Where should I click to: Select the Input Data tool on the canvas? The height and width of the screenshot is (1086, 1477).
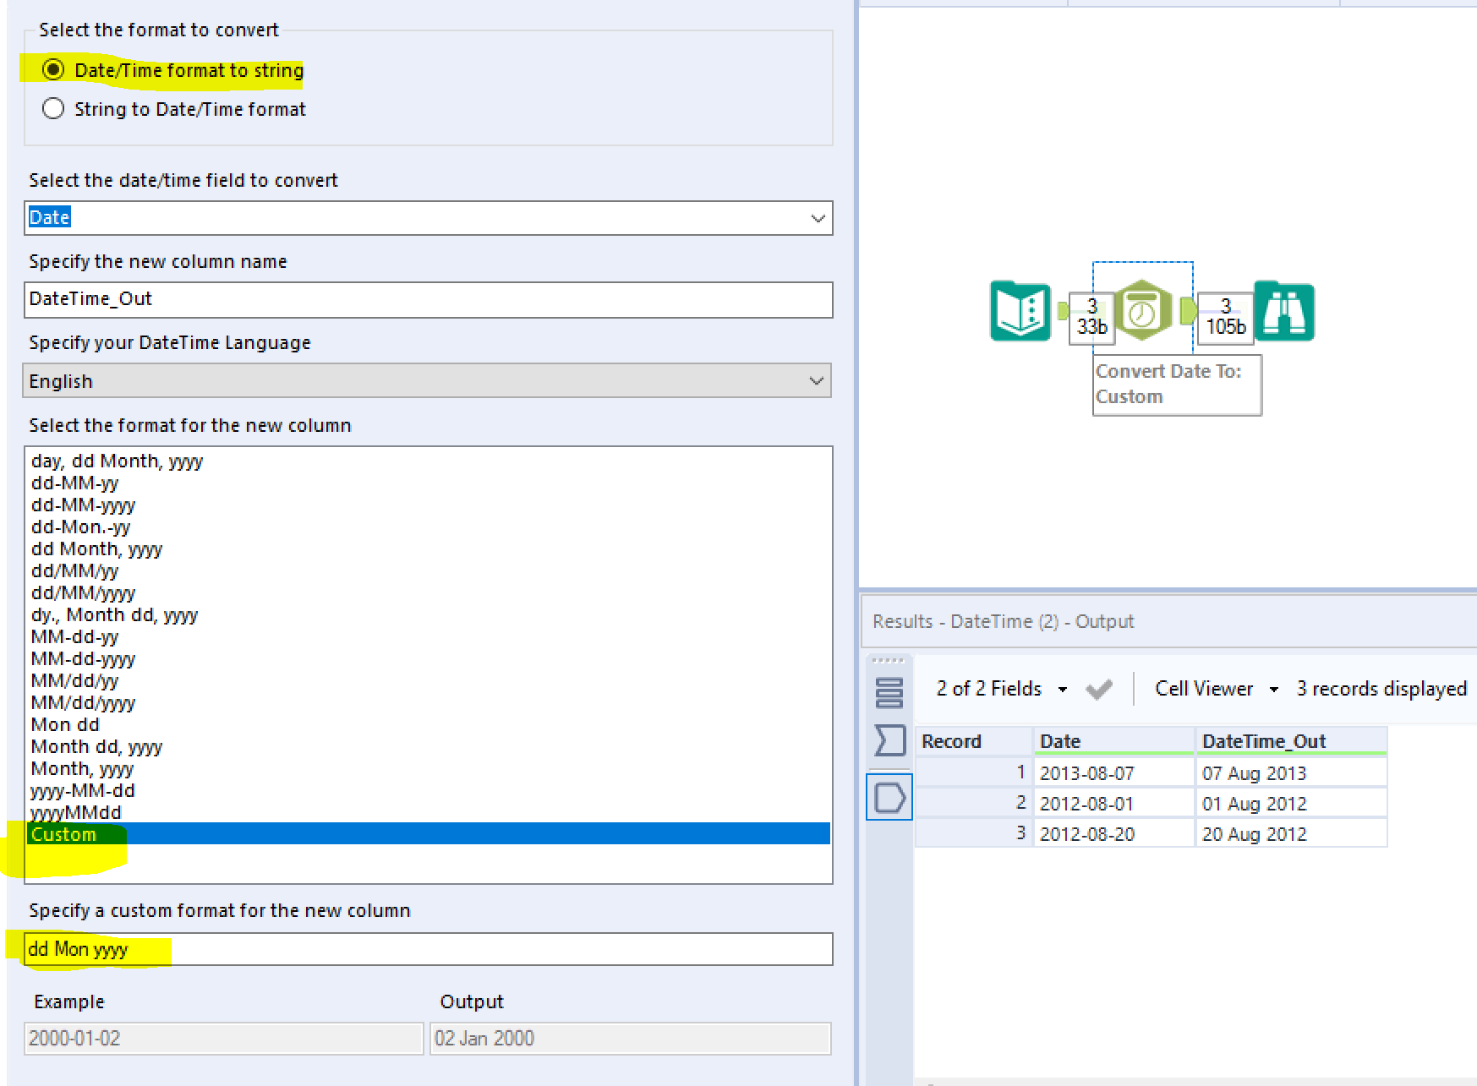[1020, 312]
